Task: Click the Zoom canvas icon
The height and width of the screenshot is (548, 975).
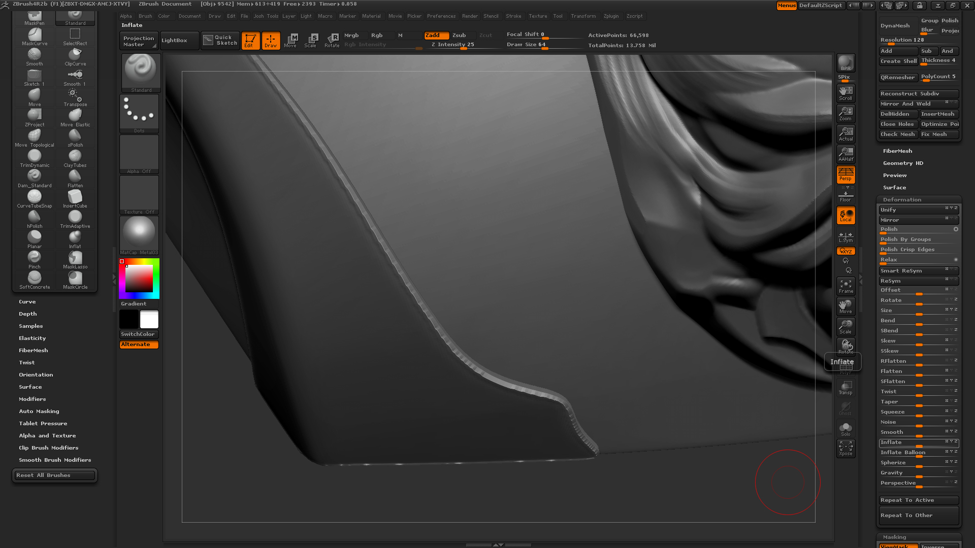Action: (x=846, y=113)
